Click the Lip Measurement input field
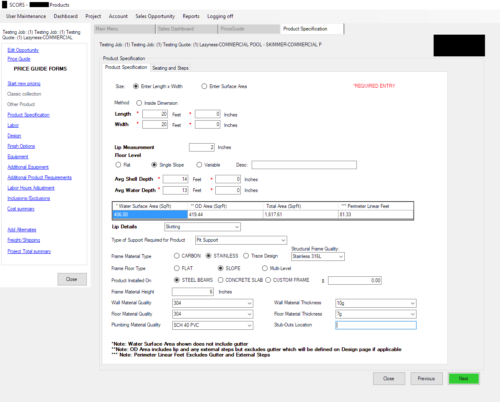Screen dimensions: 500x402 point(202,147)
